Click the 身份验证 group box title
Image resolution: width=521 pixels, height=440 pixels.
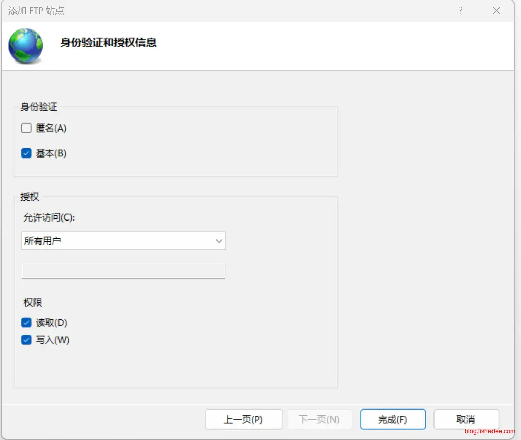[39, 107]
